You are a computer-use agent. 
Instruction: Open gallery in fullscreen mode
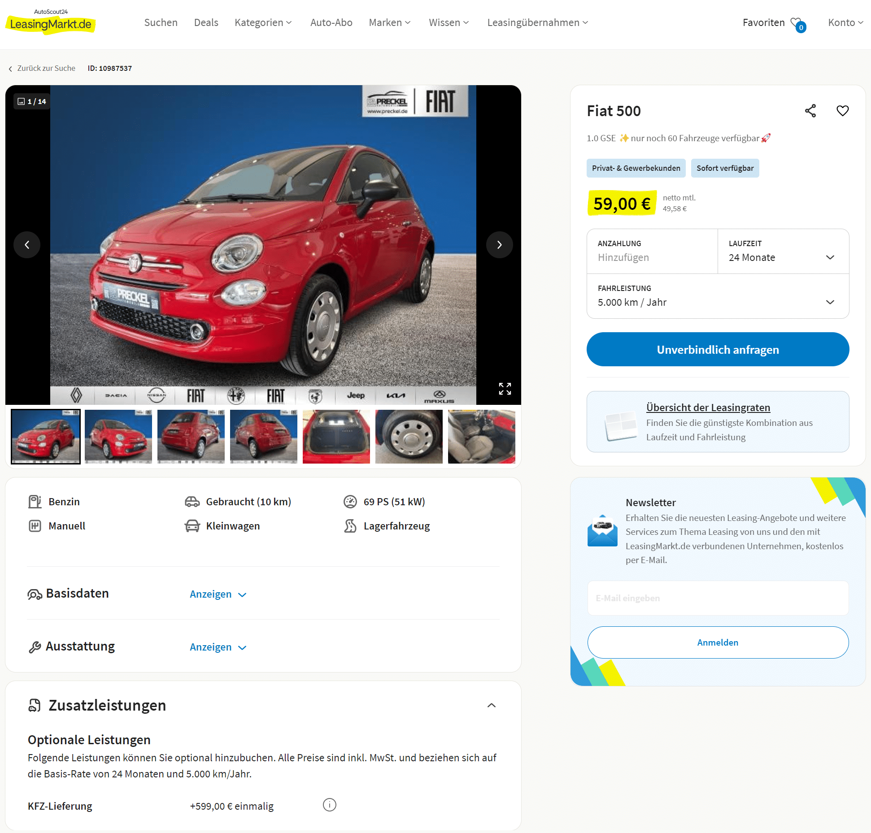point(505,389)
